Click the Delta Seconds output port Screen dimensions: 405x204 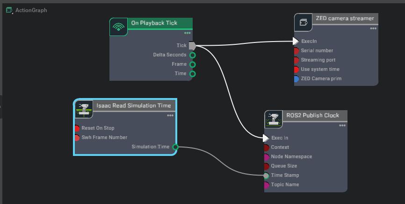[192, 55]
